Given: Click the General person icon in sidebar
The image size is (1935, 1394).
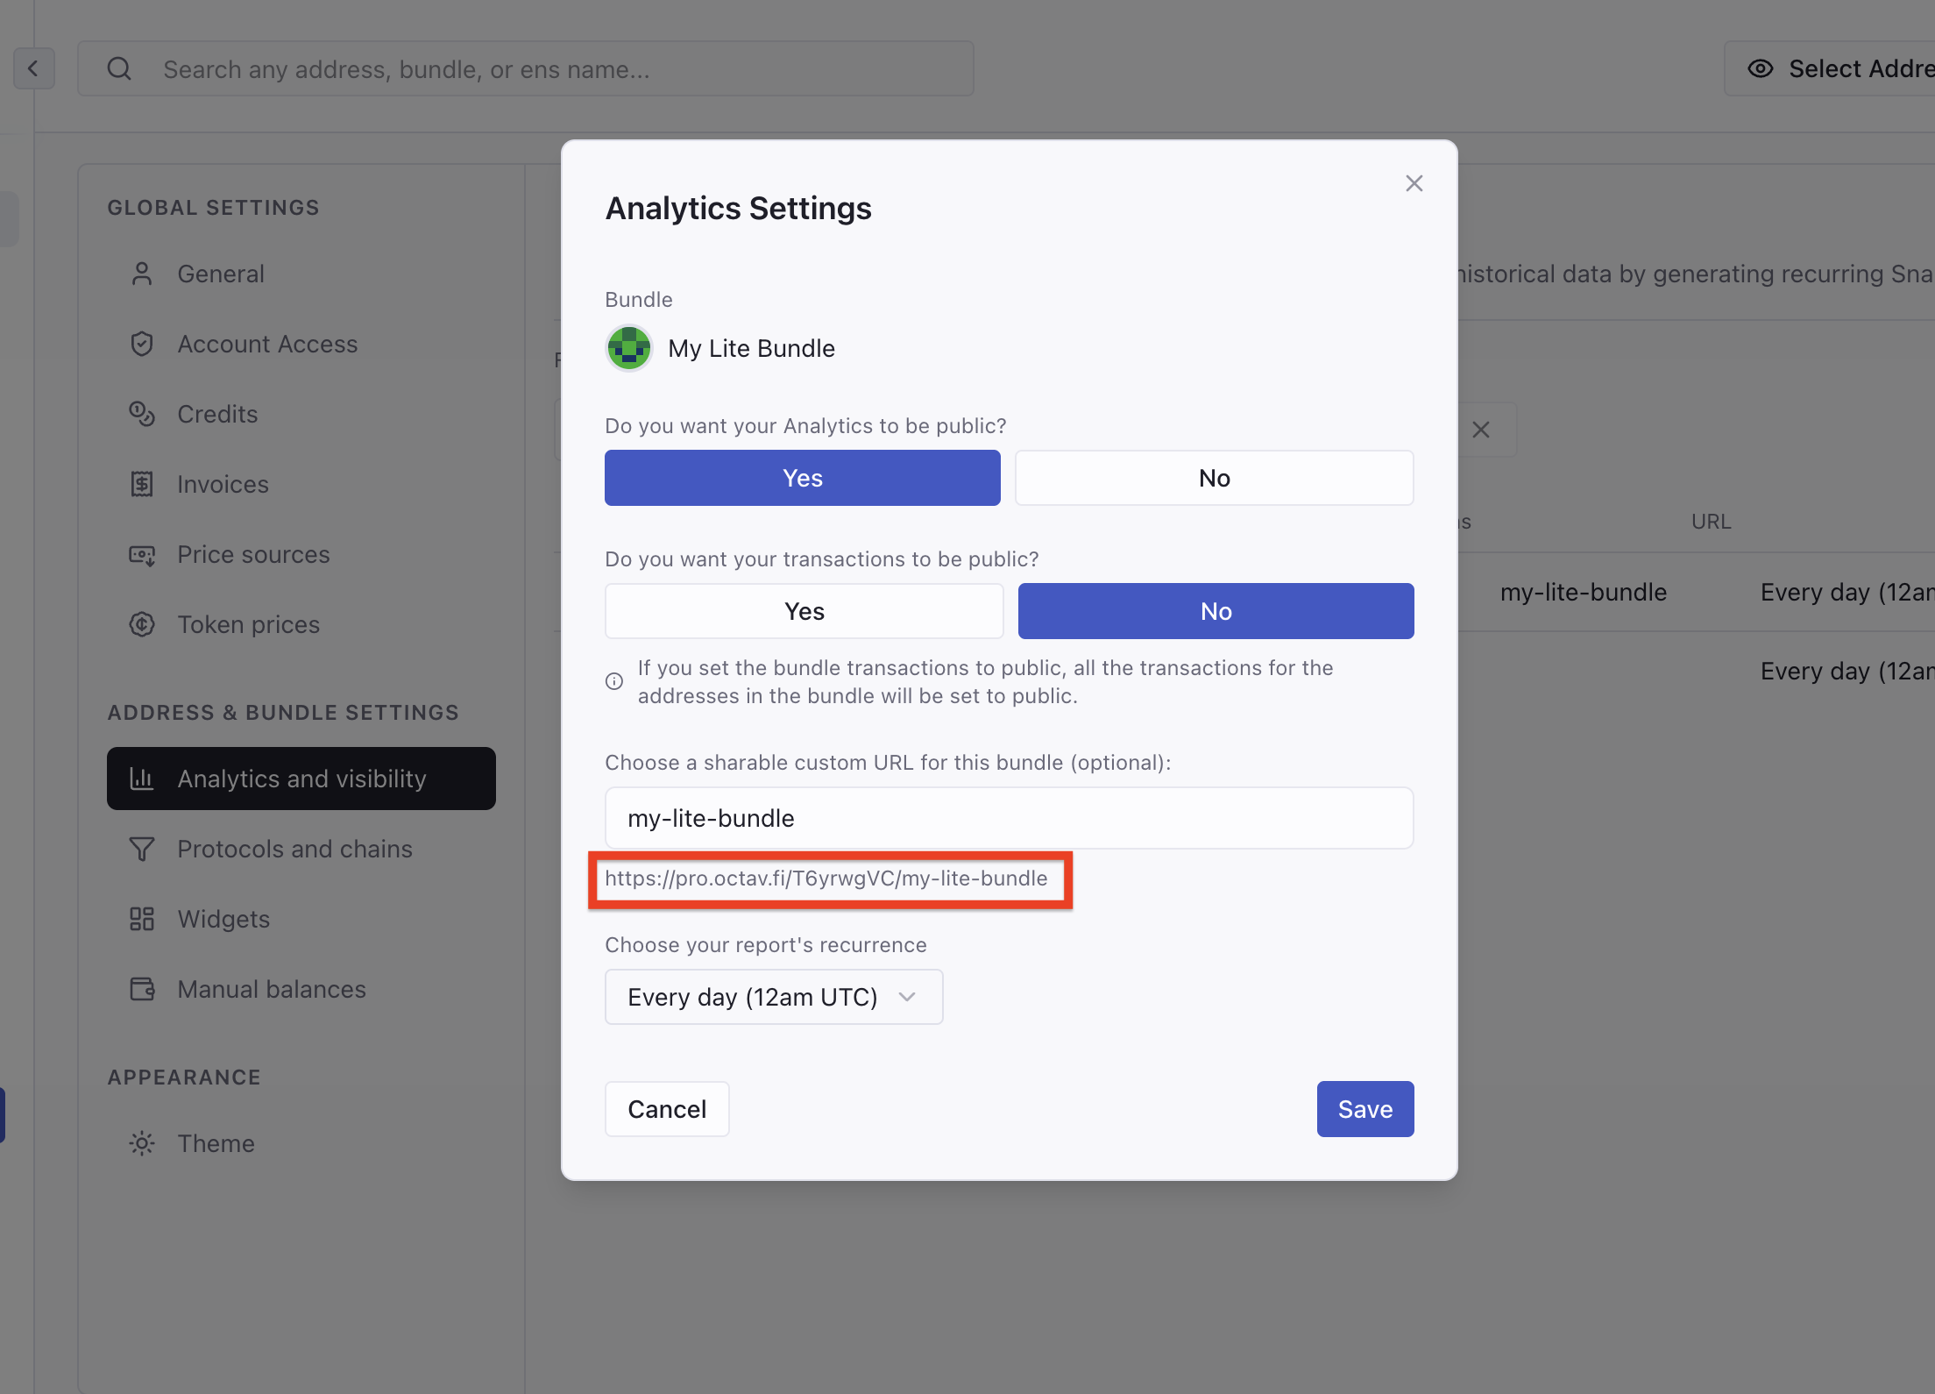Looking at the screenshot, I should coord(141,274).
